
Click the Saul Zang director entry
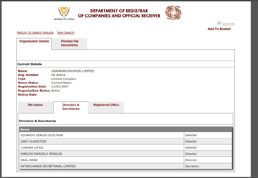29,160
